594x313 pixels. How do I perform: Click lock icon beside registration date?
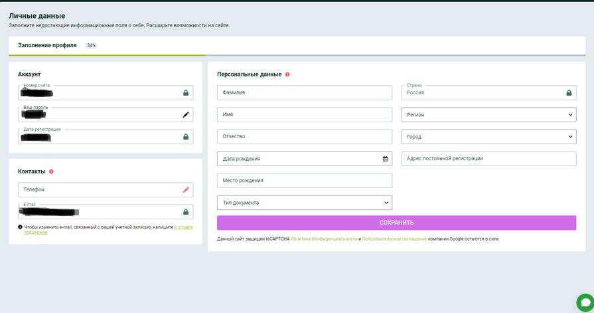click(x=186, y=137)
